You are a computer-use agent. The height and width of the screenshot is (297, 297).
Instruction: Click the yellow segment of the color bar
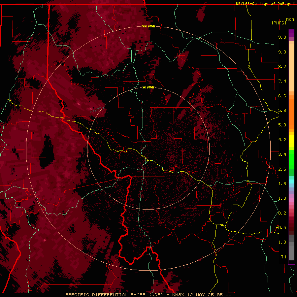pos(291,141)
